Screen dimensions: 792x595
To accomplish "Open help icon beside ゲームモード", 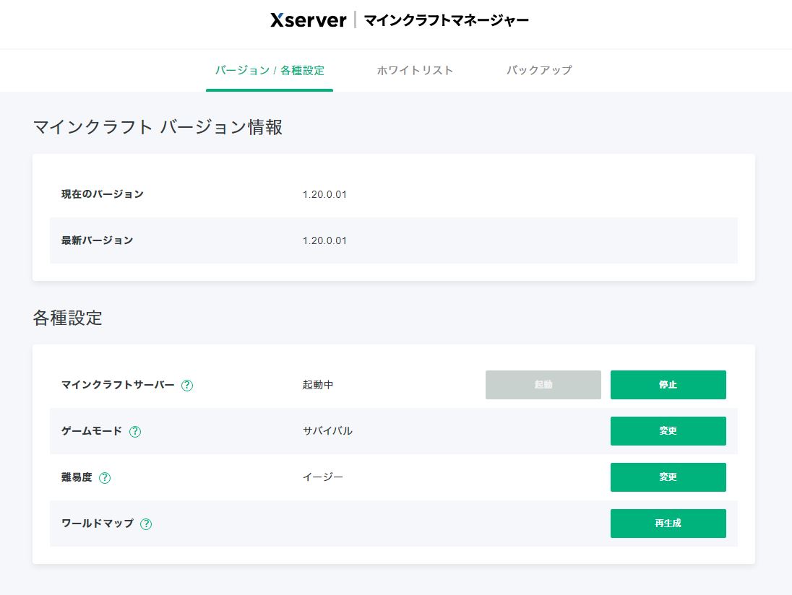I will [135, 432].
